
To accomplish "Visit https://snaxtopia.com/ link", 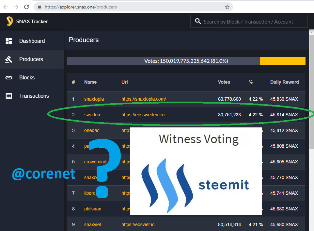I will tap(144, 99).
